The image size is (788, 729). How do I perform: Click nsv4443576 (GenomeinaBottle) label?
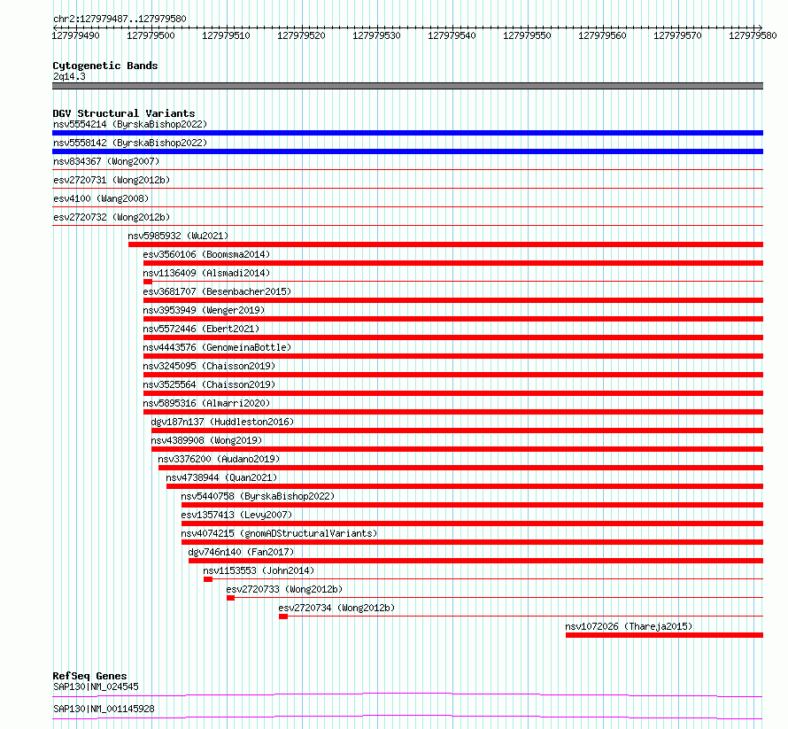pos(217,347)
